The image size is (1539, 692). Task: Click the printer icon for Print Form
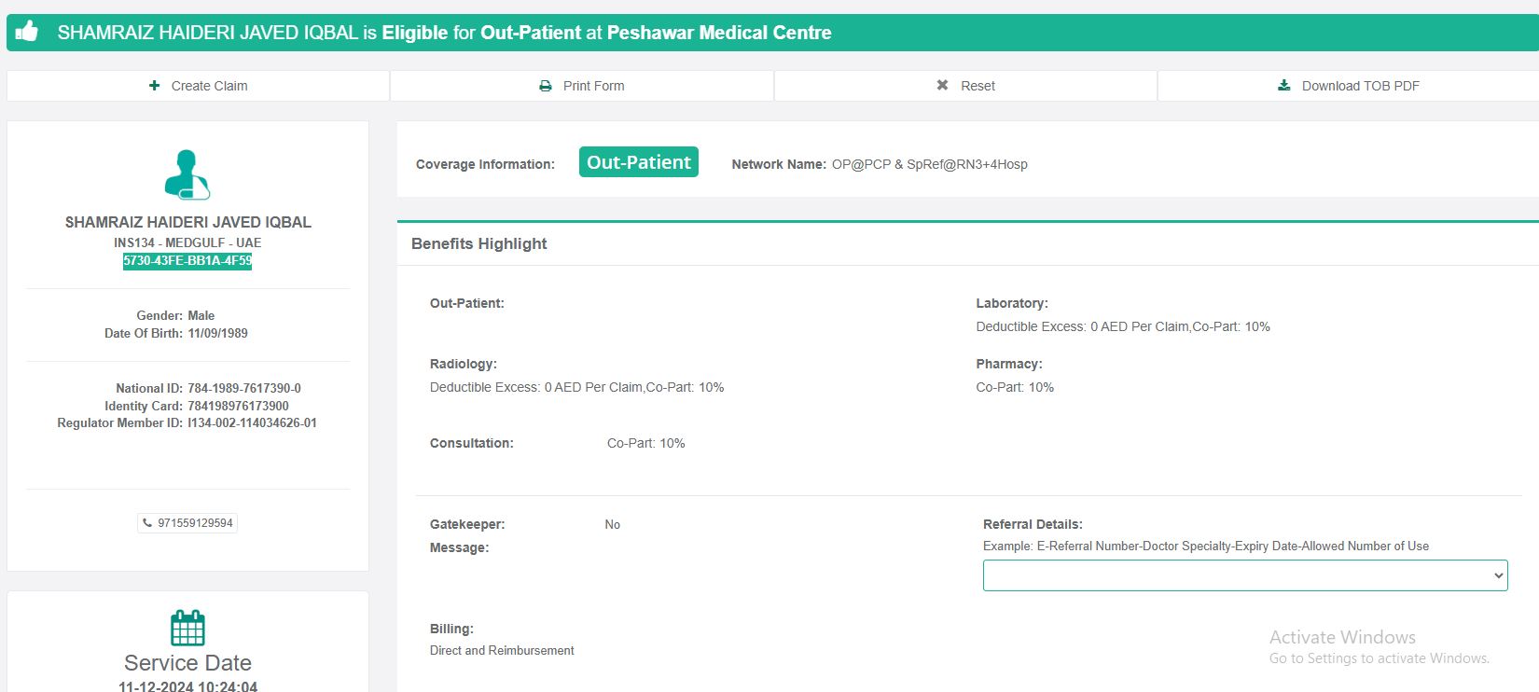tap(546, 86)
